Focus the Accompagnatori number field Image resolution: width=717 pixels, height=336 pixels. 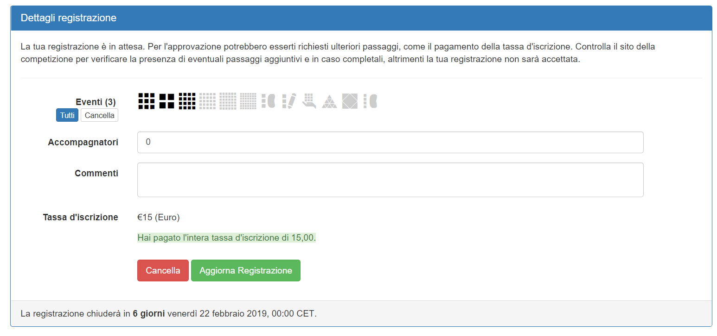[x=391, y=142]
